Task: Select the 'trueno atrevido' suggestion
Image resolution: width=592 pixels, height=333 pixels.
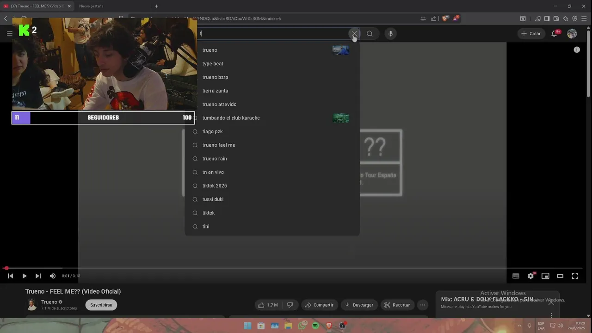Action: 272,105
